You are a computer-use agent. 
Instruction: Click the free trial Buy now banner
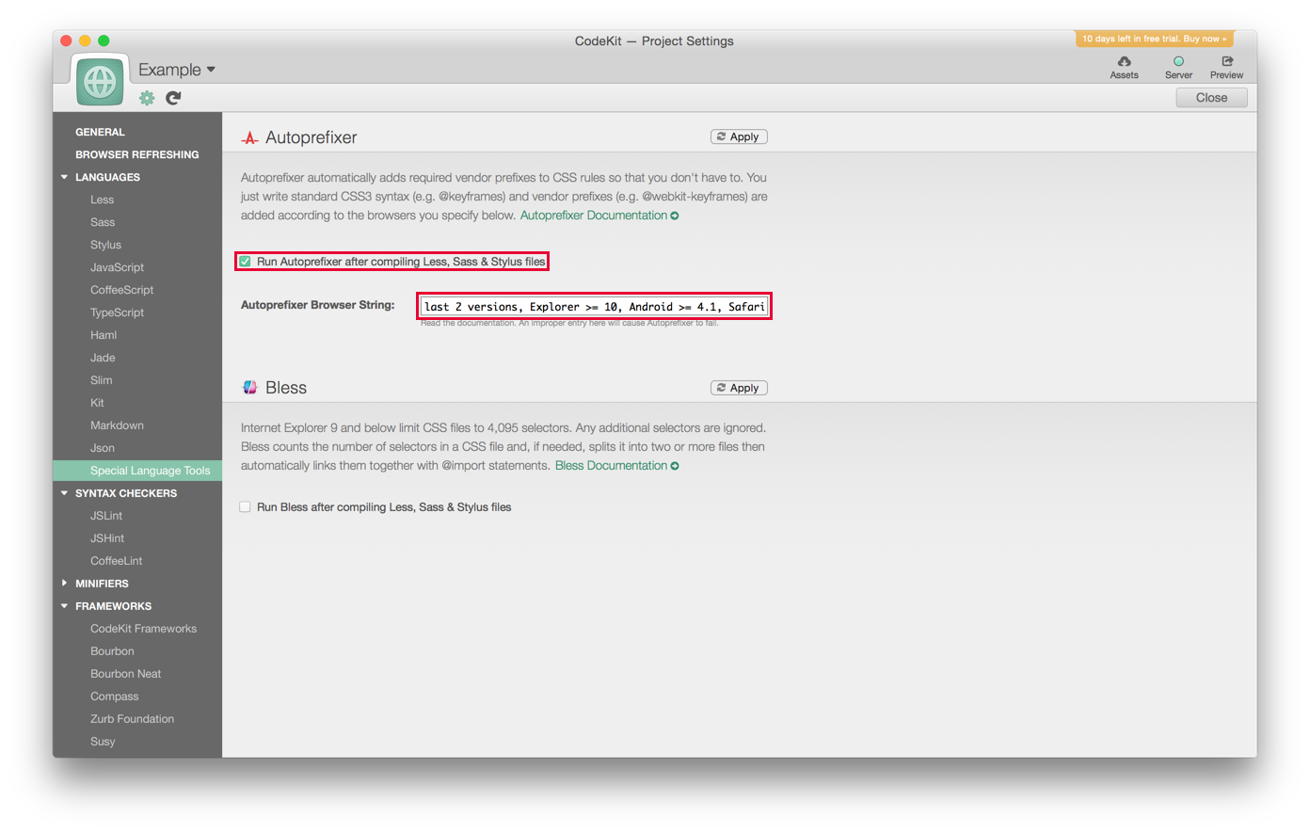[x=1154, y=39]
